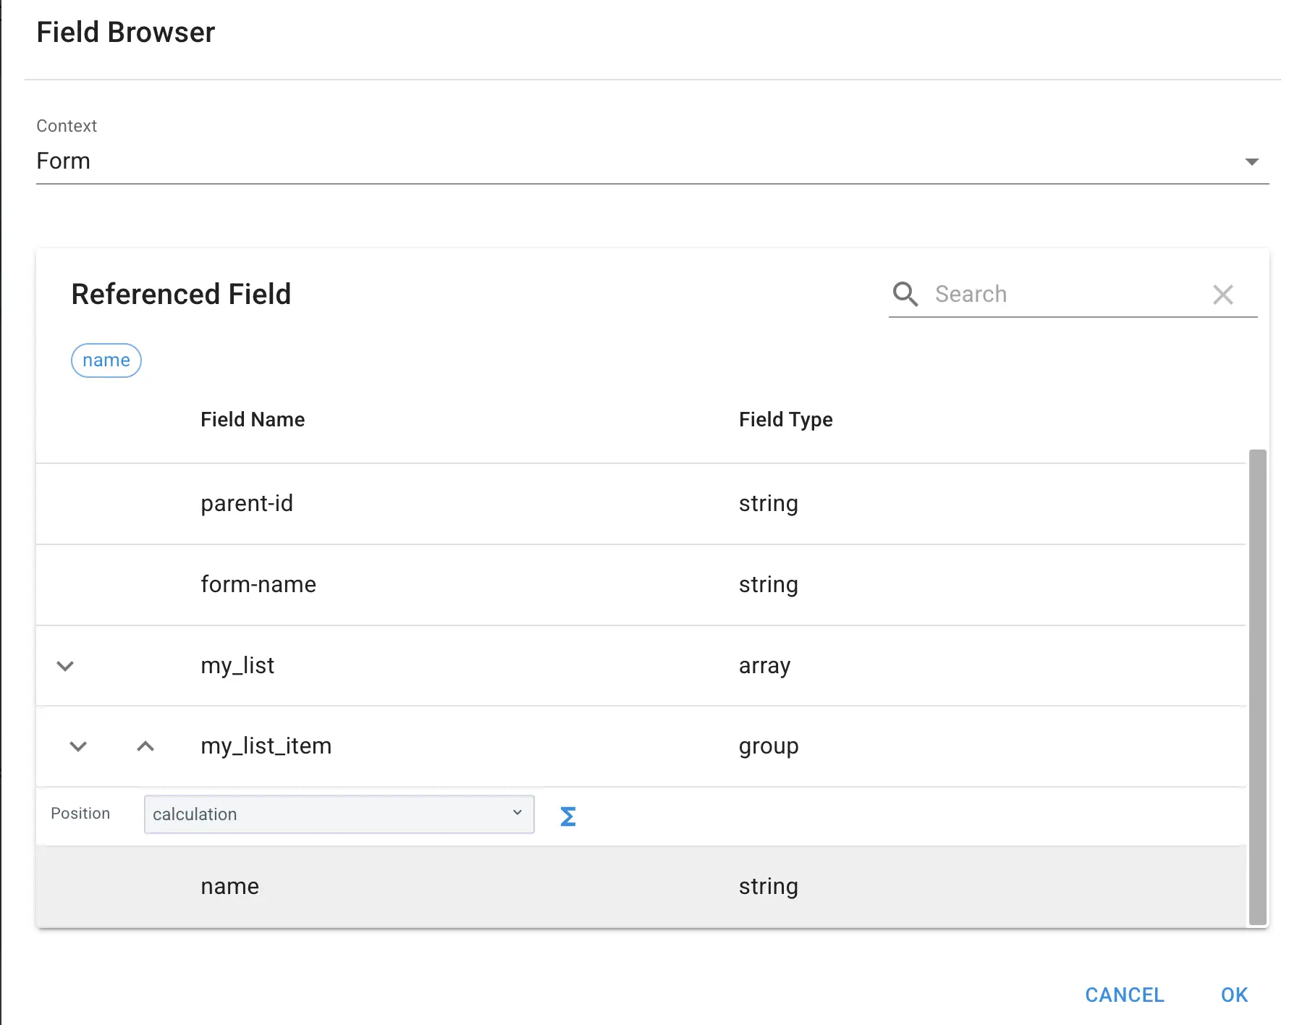Click the OK button
Screen dimensions: 1297x1025
1234,995
